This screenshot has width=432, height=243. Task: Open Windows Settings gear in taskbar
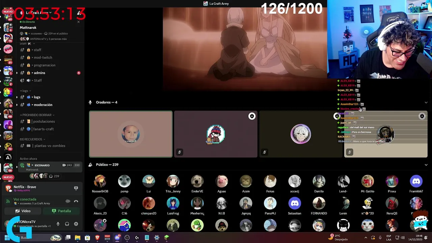pos(157,238)
